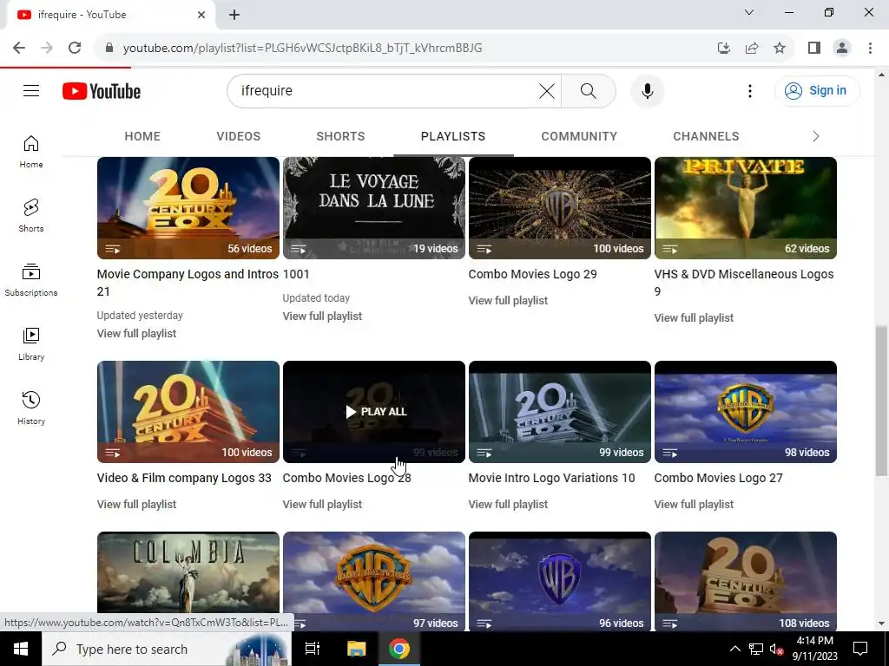Viewport: 889px width, 666px height.
Task: Open History in the sidebar
Action: tap(31, 408)
